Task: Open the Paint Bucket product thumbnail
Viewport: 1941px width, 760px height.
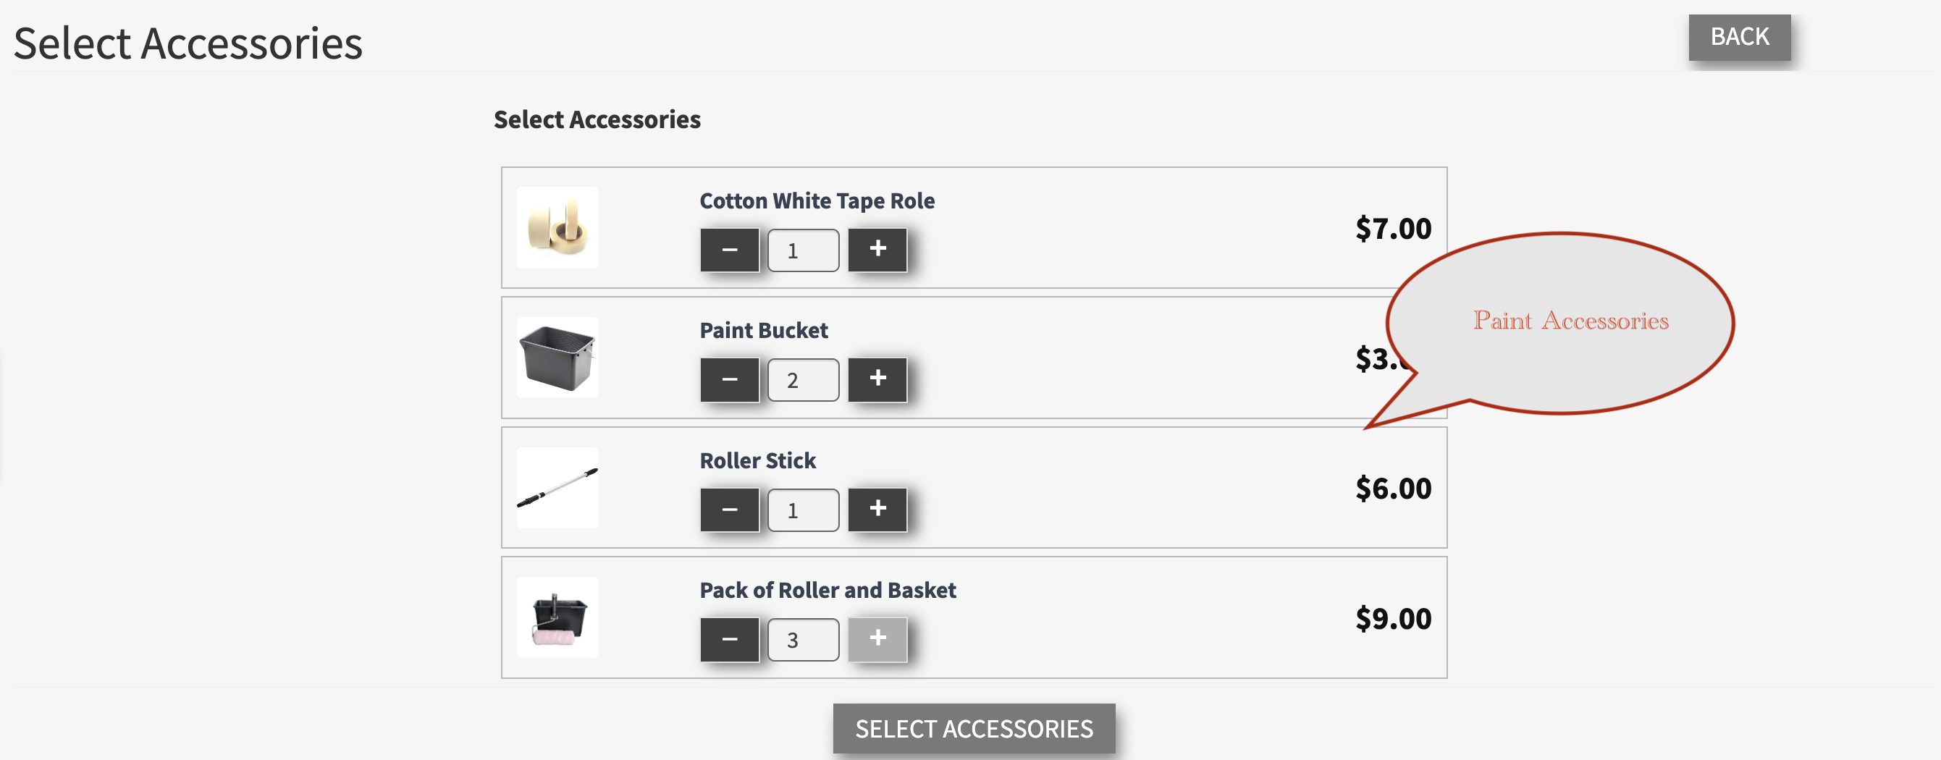Action: (557, 357)
